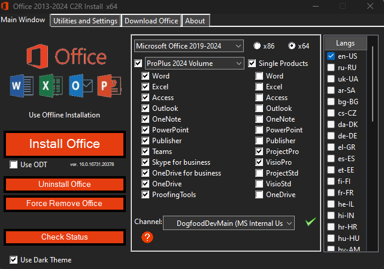Open the Download Office tab
This screenshot has width=384, height=269.
point(152,21)
